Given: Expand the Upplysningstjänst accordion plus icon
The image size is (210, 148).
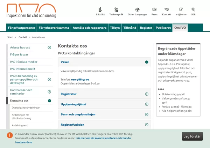Looking at the screenshot, I should pos(147,104).
